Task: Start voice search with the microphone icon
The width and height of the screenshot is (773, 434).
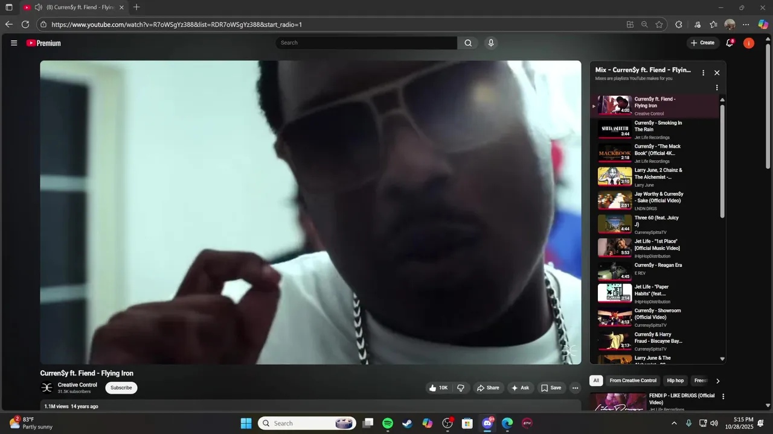Action: (x=491, y=43)
